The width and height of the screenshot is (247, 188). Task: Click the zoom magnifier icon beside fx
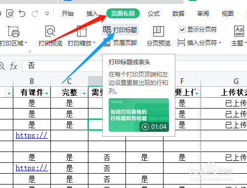(2, 66)
